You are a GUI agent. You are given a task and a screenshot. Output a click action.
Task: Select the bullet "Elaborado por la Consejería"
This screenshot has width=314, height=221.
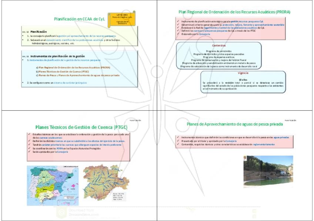(x=196, y=34)
